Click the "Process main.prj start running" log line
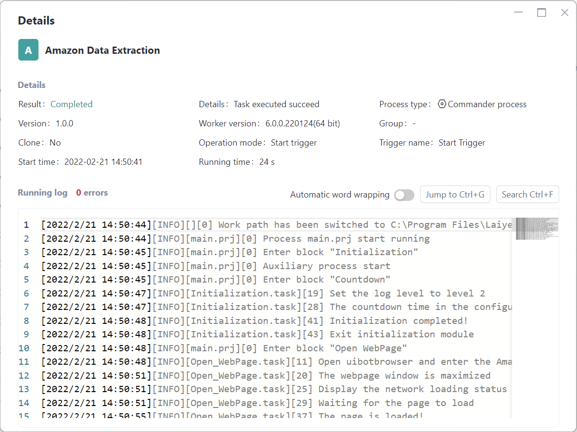The height and width of the screenshot is (432, 577). [346, 239]
